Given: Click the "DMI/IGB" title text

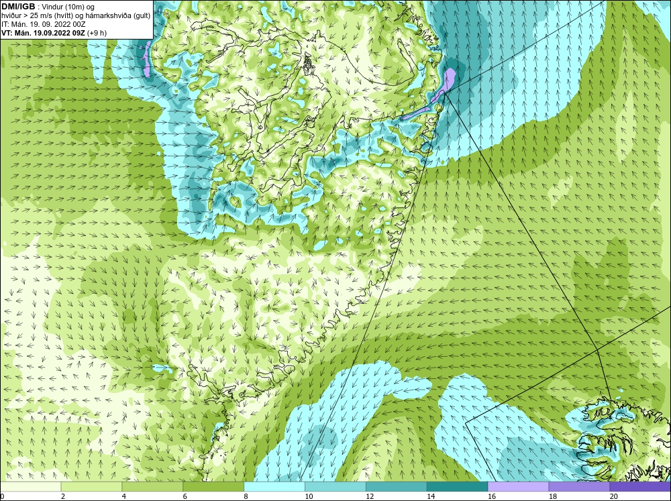Looking at the screenshot, I should (18, 7).
